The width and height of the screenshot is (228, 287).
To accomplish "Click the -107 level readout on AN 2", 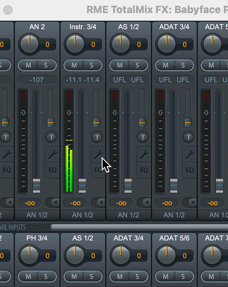I will [x=37, y=80].
